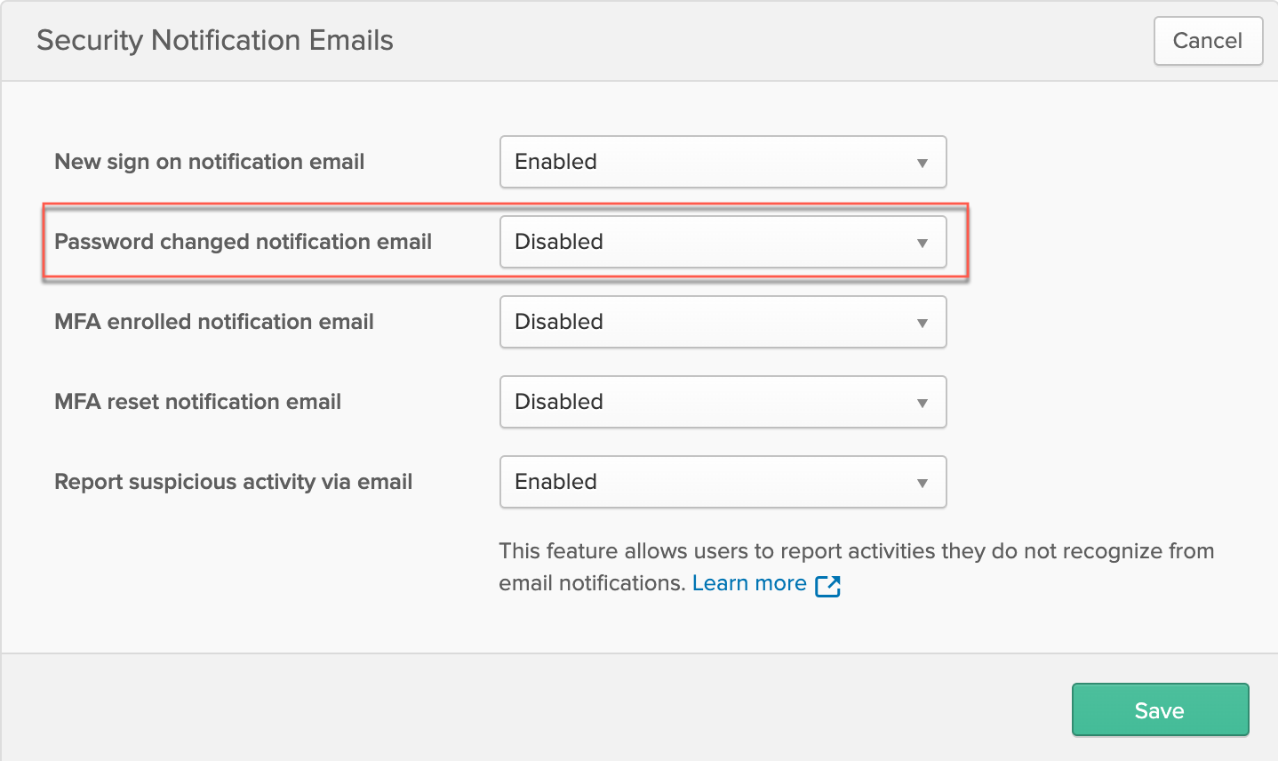Click the Security Notification Emails heading
The width and height of the screenshot is (1278, 761).
pyautogui.click(x=215, y=40)
